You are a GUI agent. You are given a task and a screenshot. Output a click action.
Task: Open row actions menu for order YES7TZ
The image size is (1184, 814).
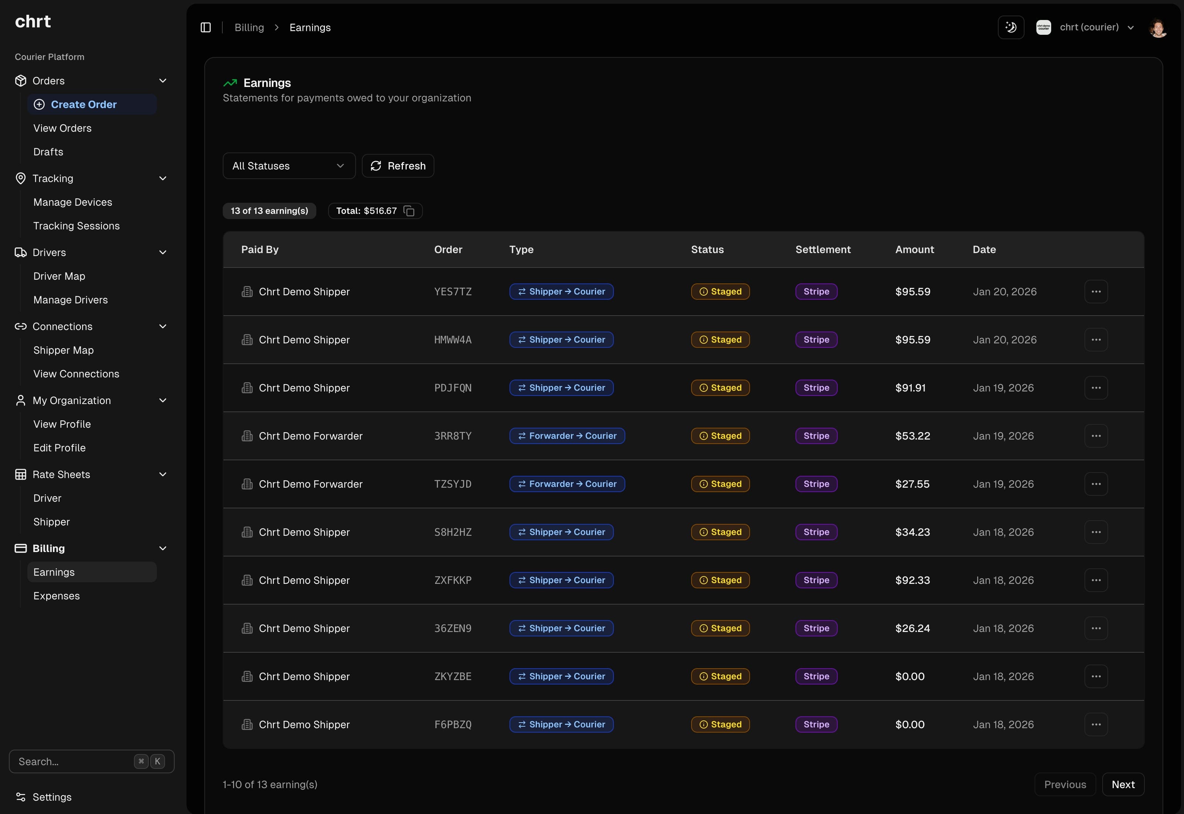point(1097,291)
